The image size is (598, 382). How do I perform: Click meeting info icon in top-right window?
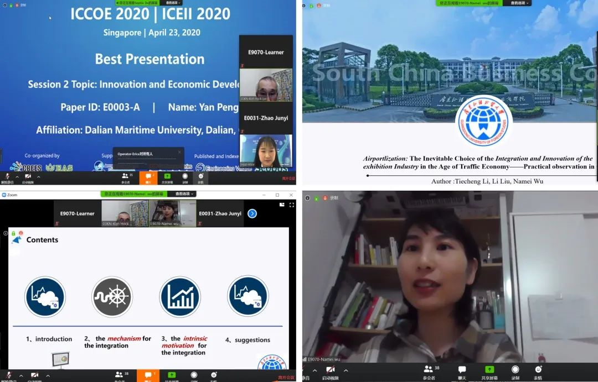[304, 6]
